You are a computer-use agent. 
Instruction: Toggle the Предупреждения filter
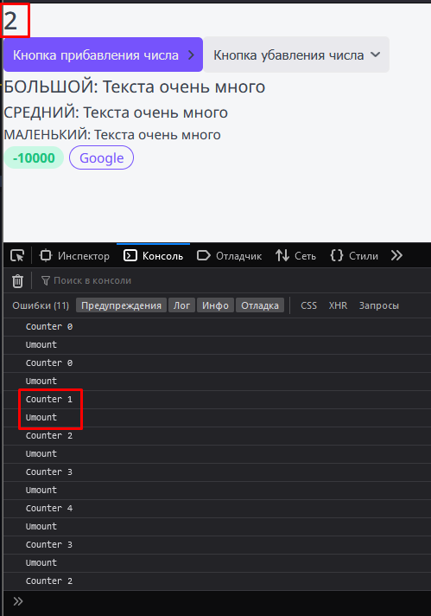(x=121, y=305)
